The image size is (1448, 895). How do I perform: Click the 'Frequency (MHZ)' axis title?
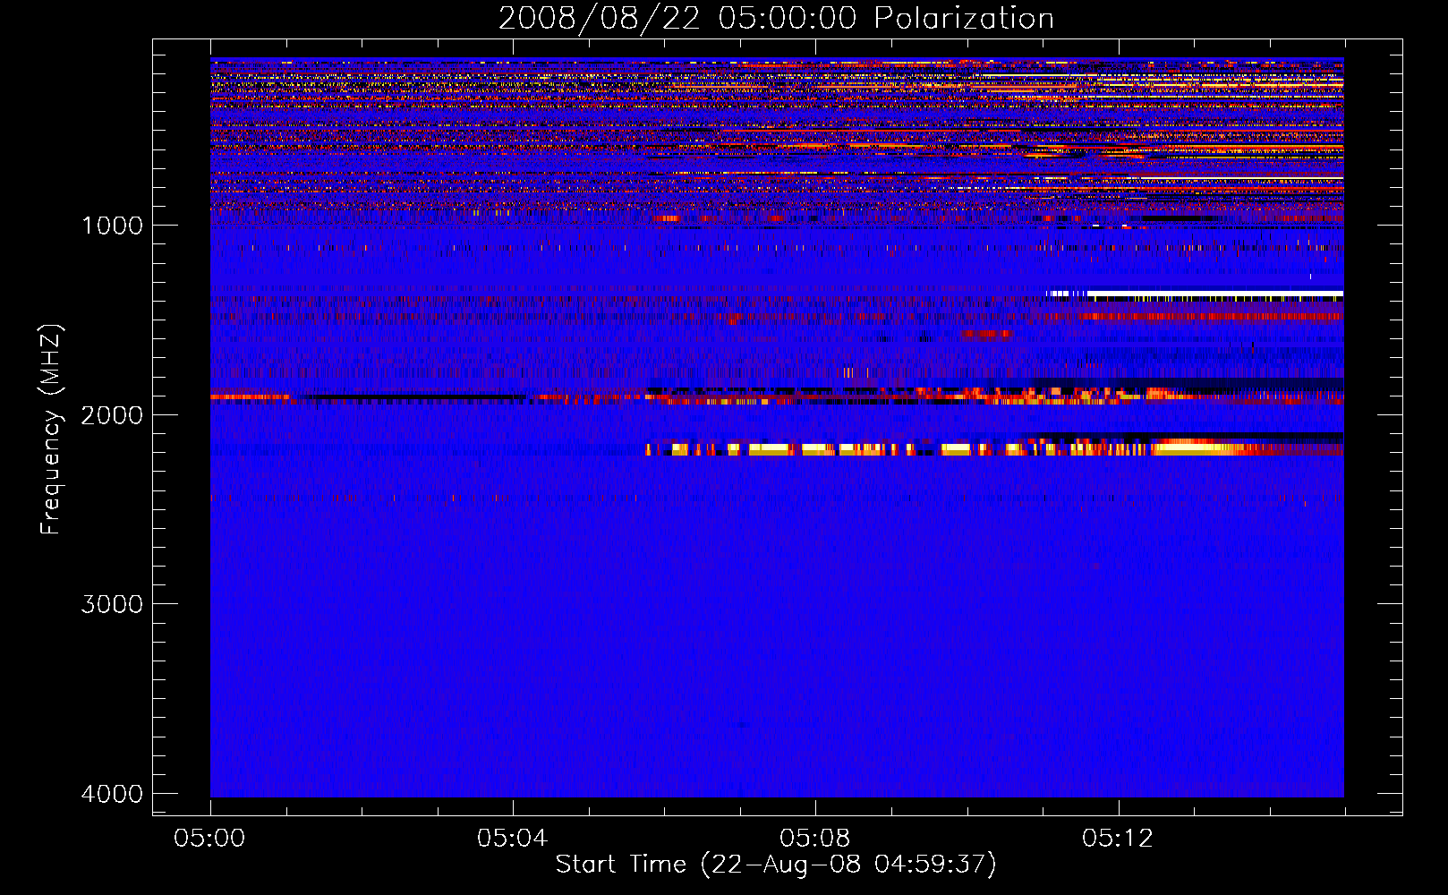tap(51, 430)
